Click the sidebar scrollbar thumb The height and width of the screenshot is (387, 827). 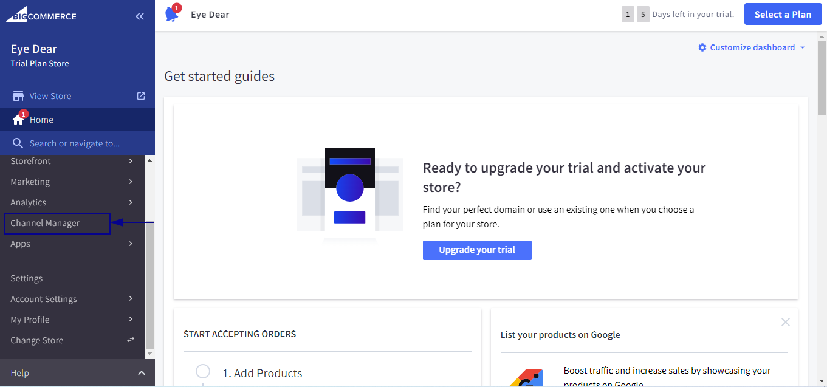[149, 287]
